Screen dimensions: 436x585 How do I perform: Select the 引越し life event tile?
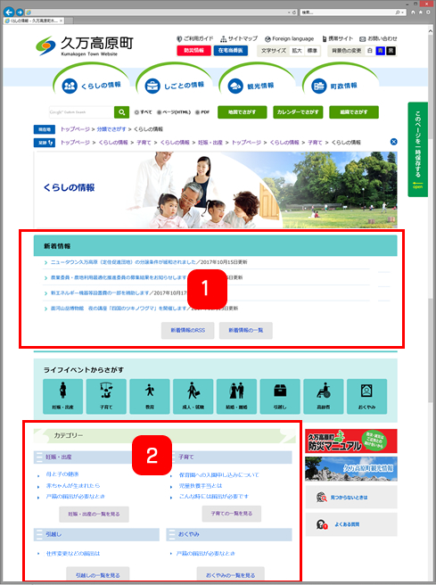pos(280,396)
